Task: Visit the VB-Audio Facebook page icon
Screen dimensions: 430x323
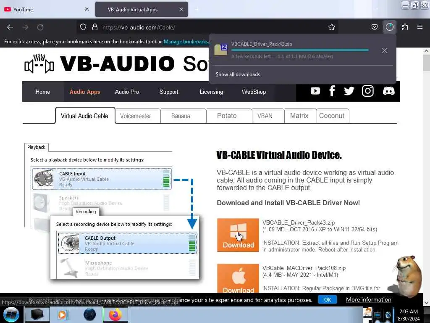Action: (x=332, y=91)
